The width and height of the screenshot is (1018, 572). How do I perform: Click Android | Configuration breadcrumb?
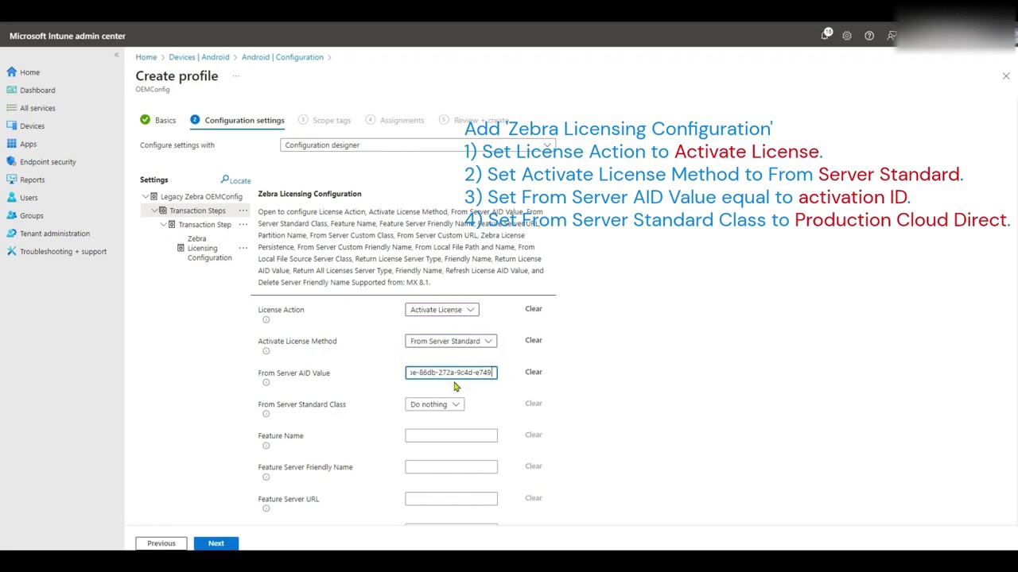(x=282, y=57)
